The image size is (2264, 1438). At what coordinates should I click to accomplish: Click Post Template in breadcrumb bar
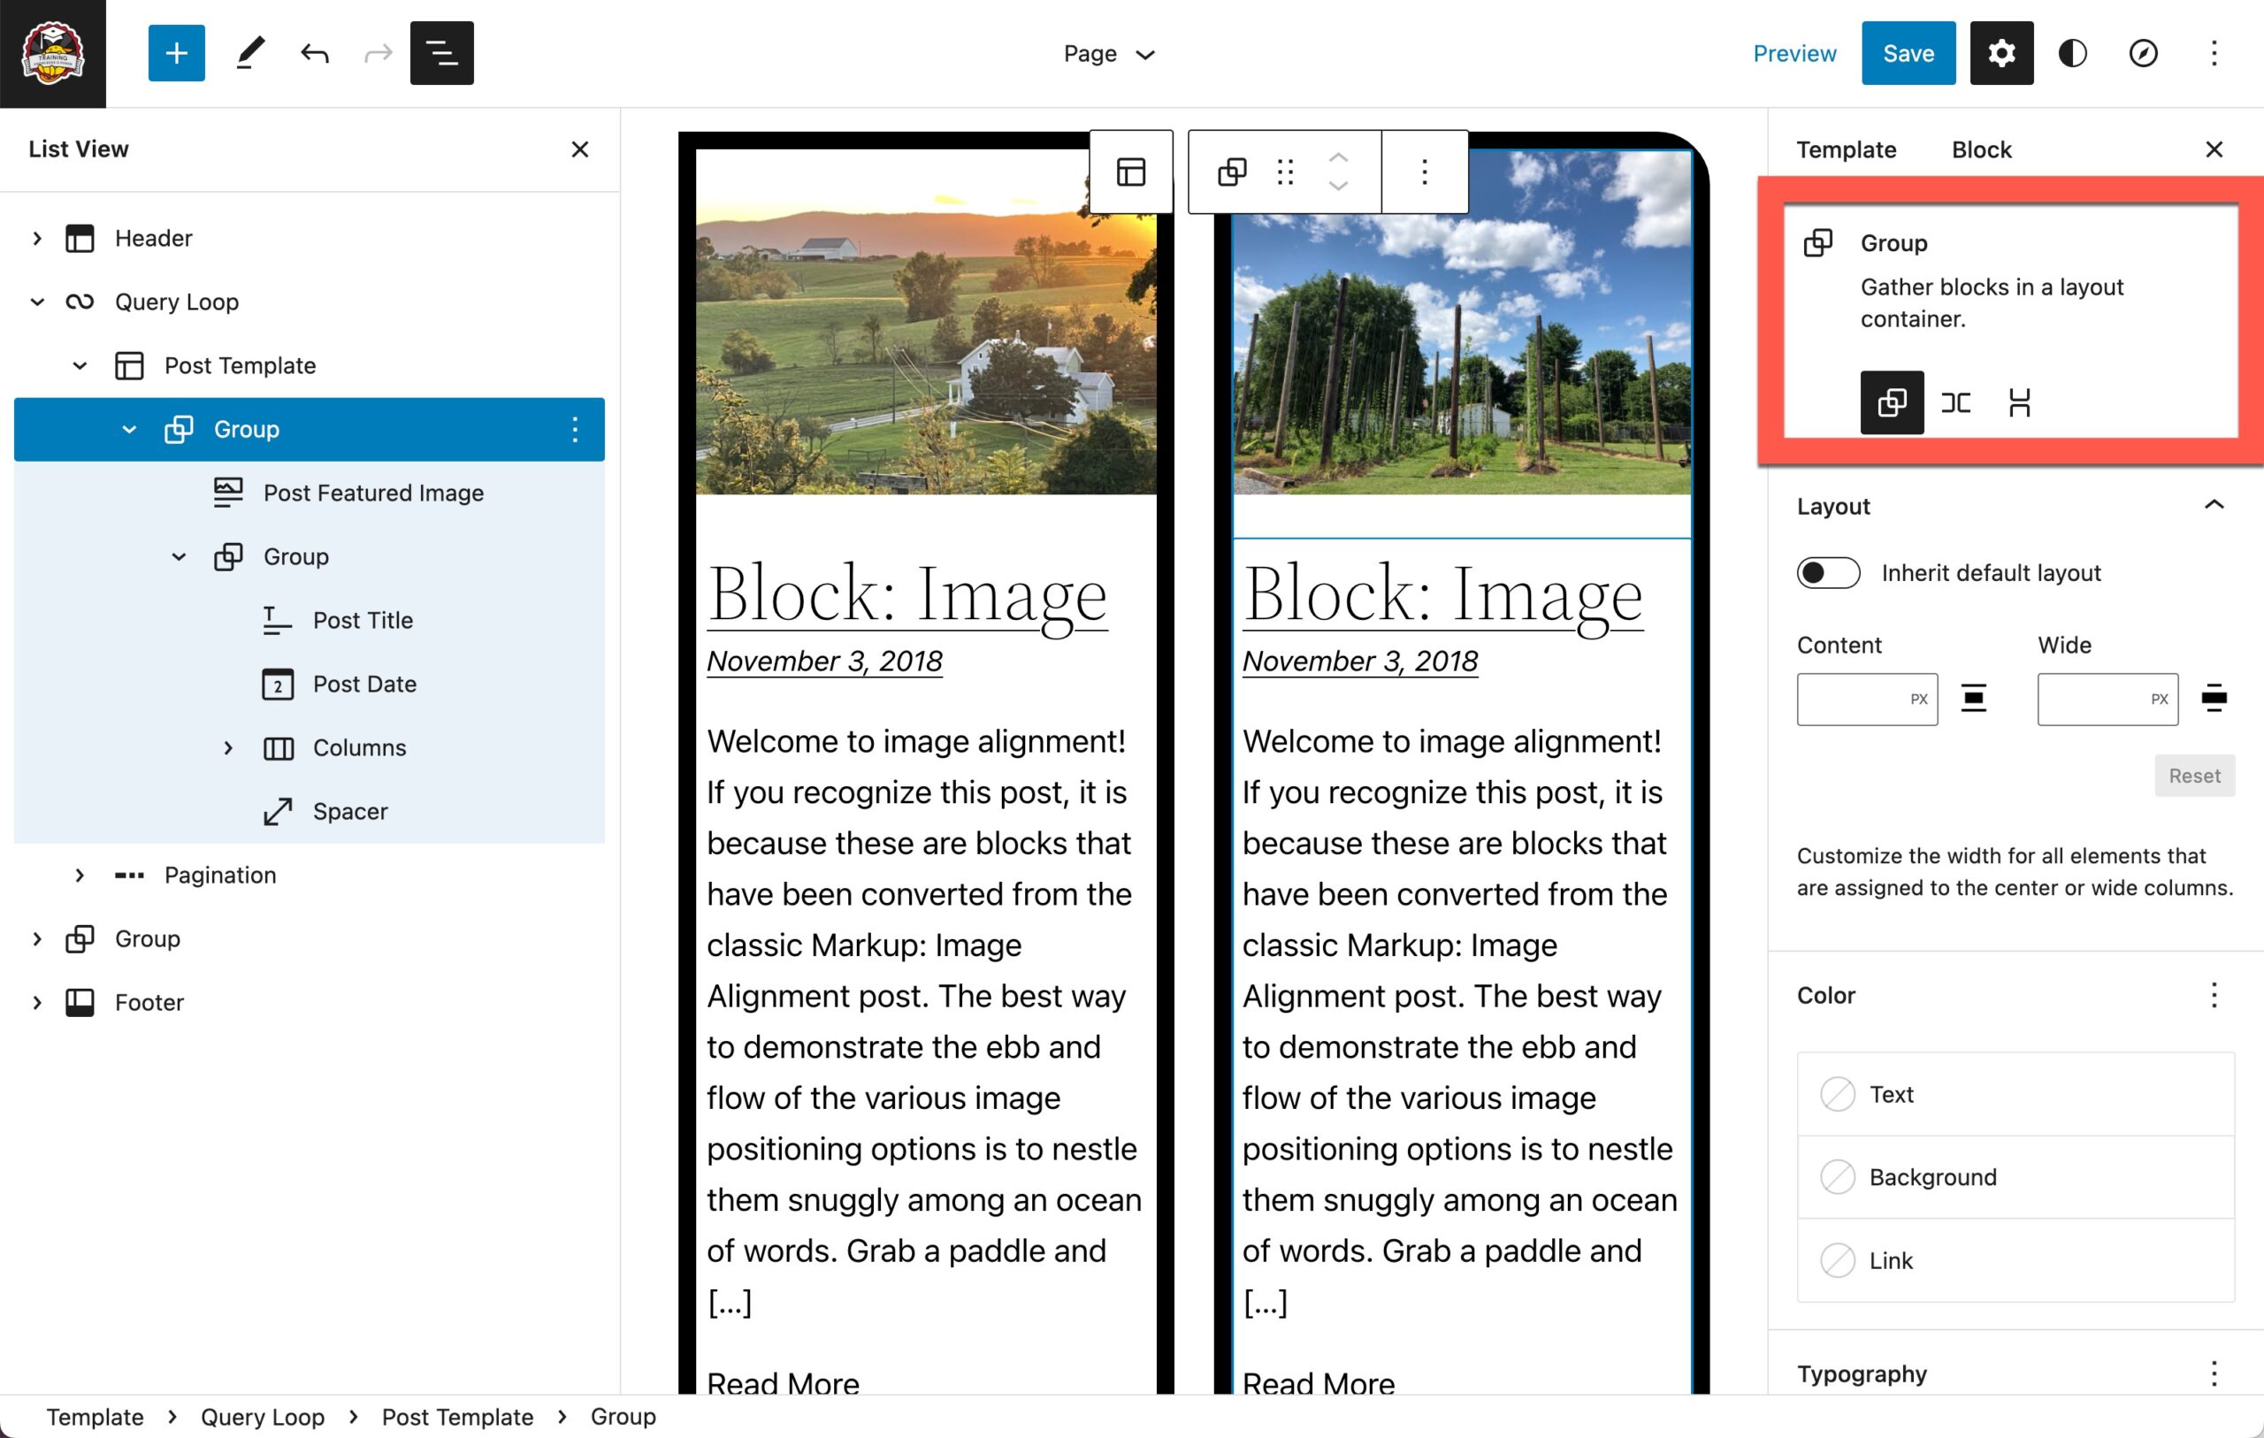[457, 1417]
